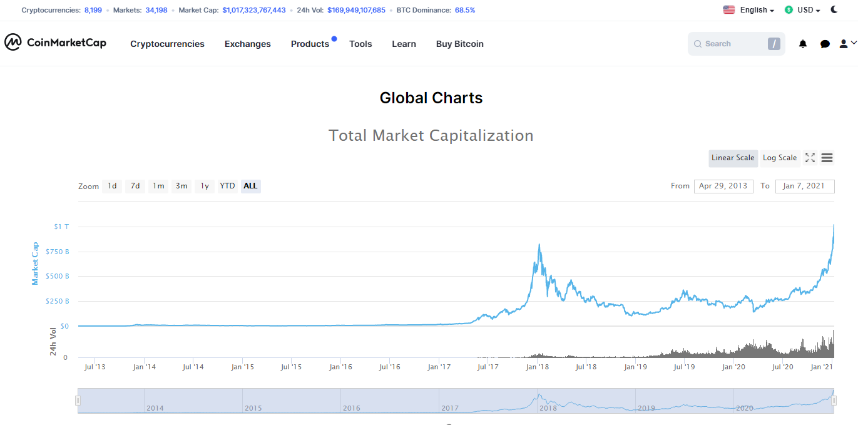The image size is (858, 425).
Task: Switch chart to Log Scale
Action: [780, 158]
